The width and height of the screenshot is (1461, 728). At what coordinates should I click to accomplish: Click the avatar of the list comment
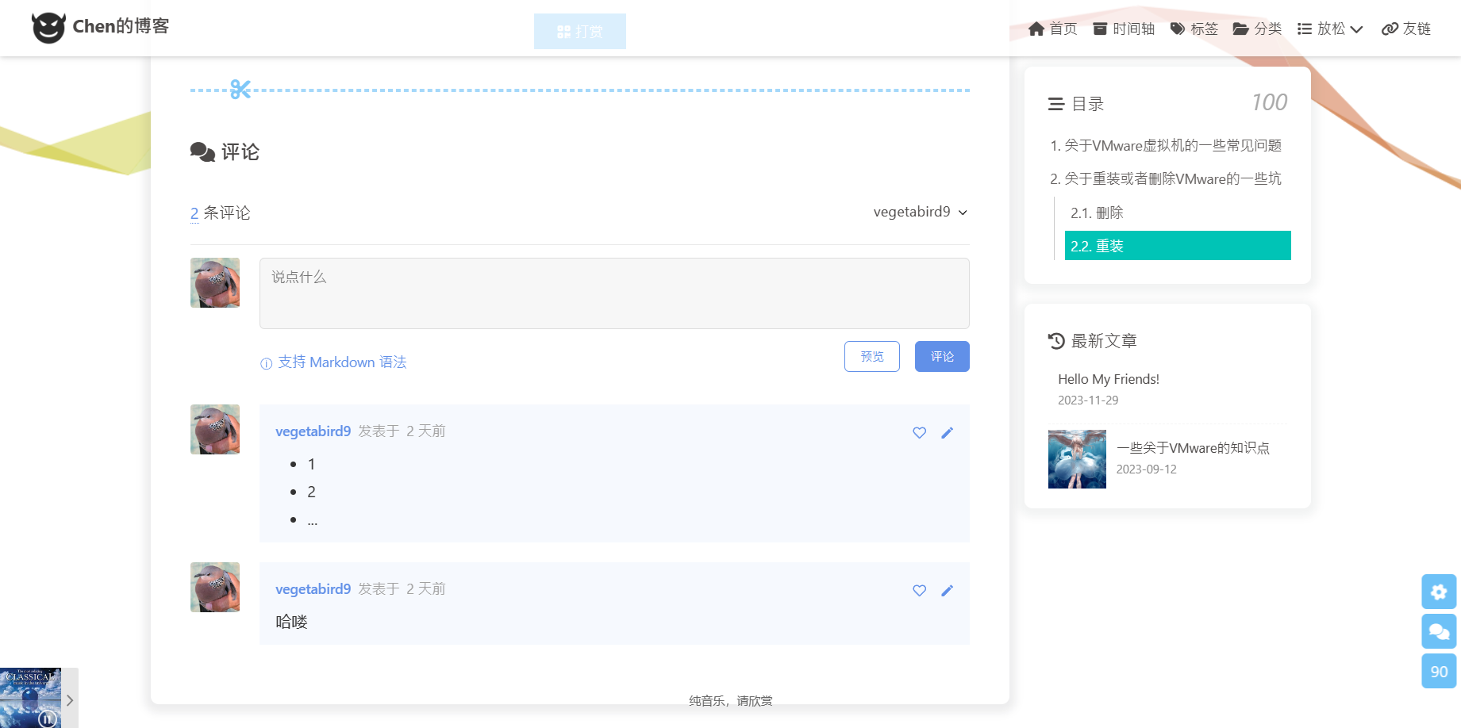[215, 429]
